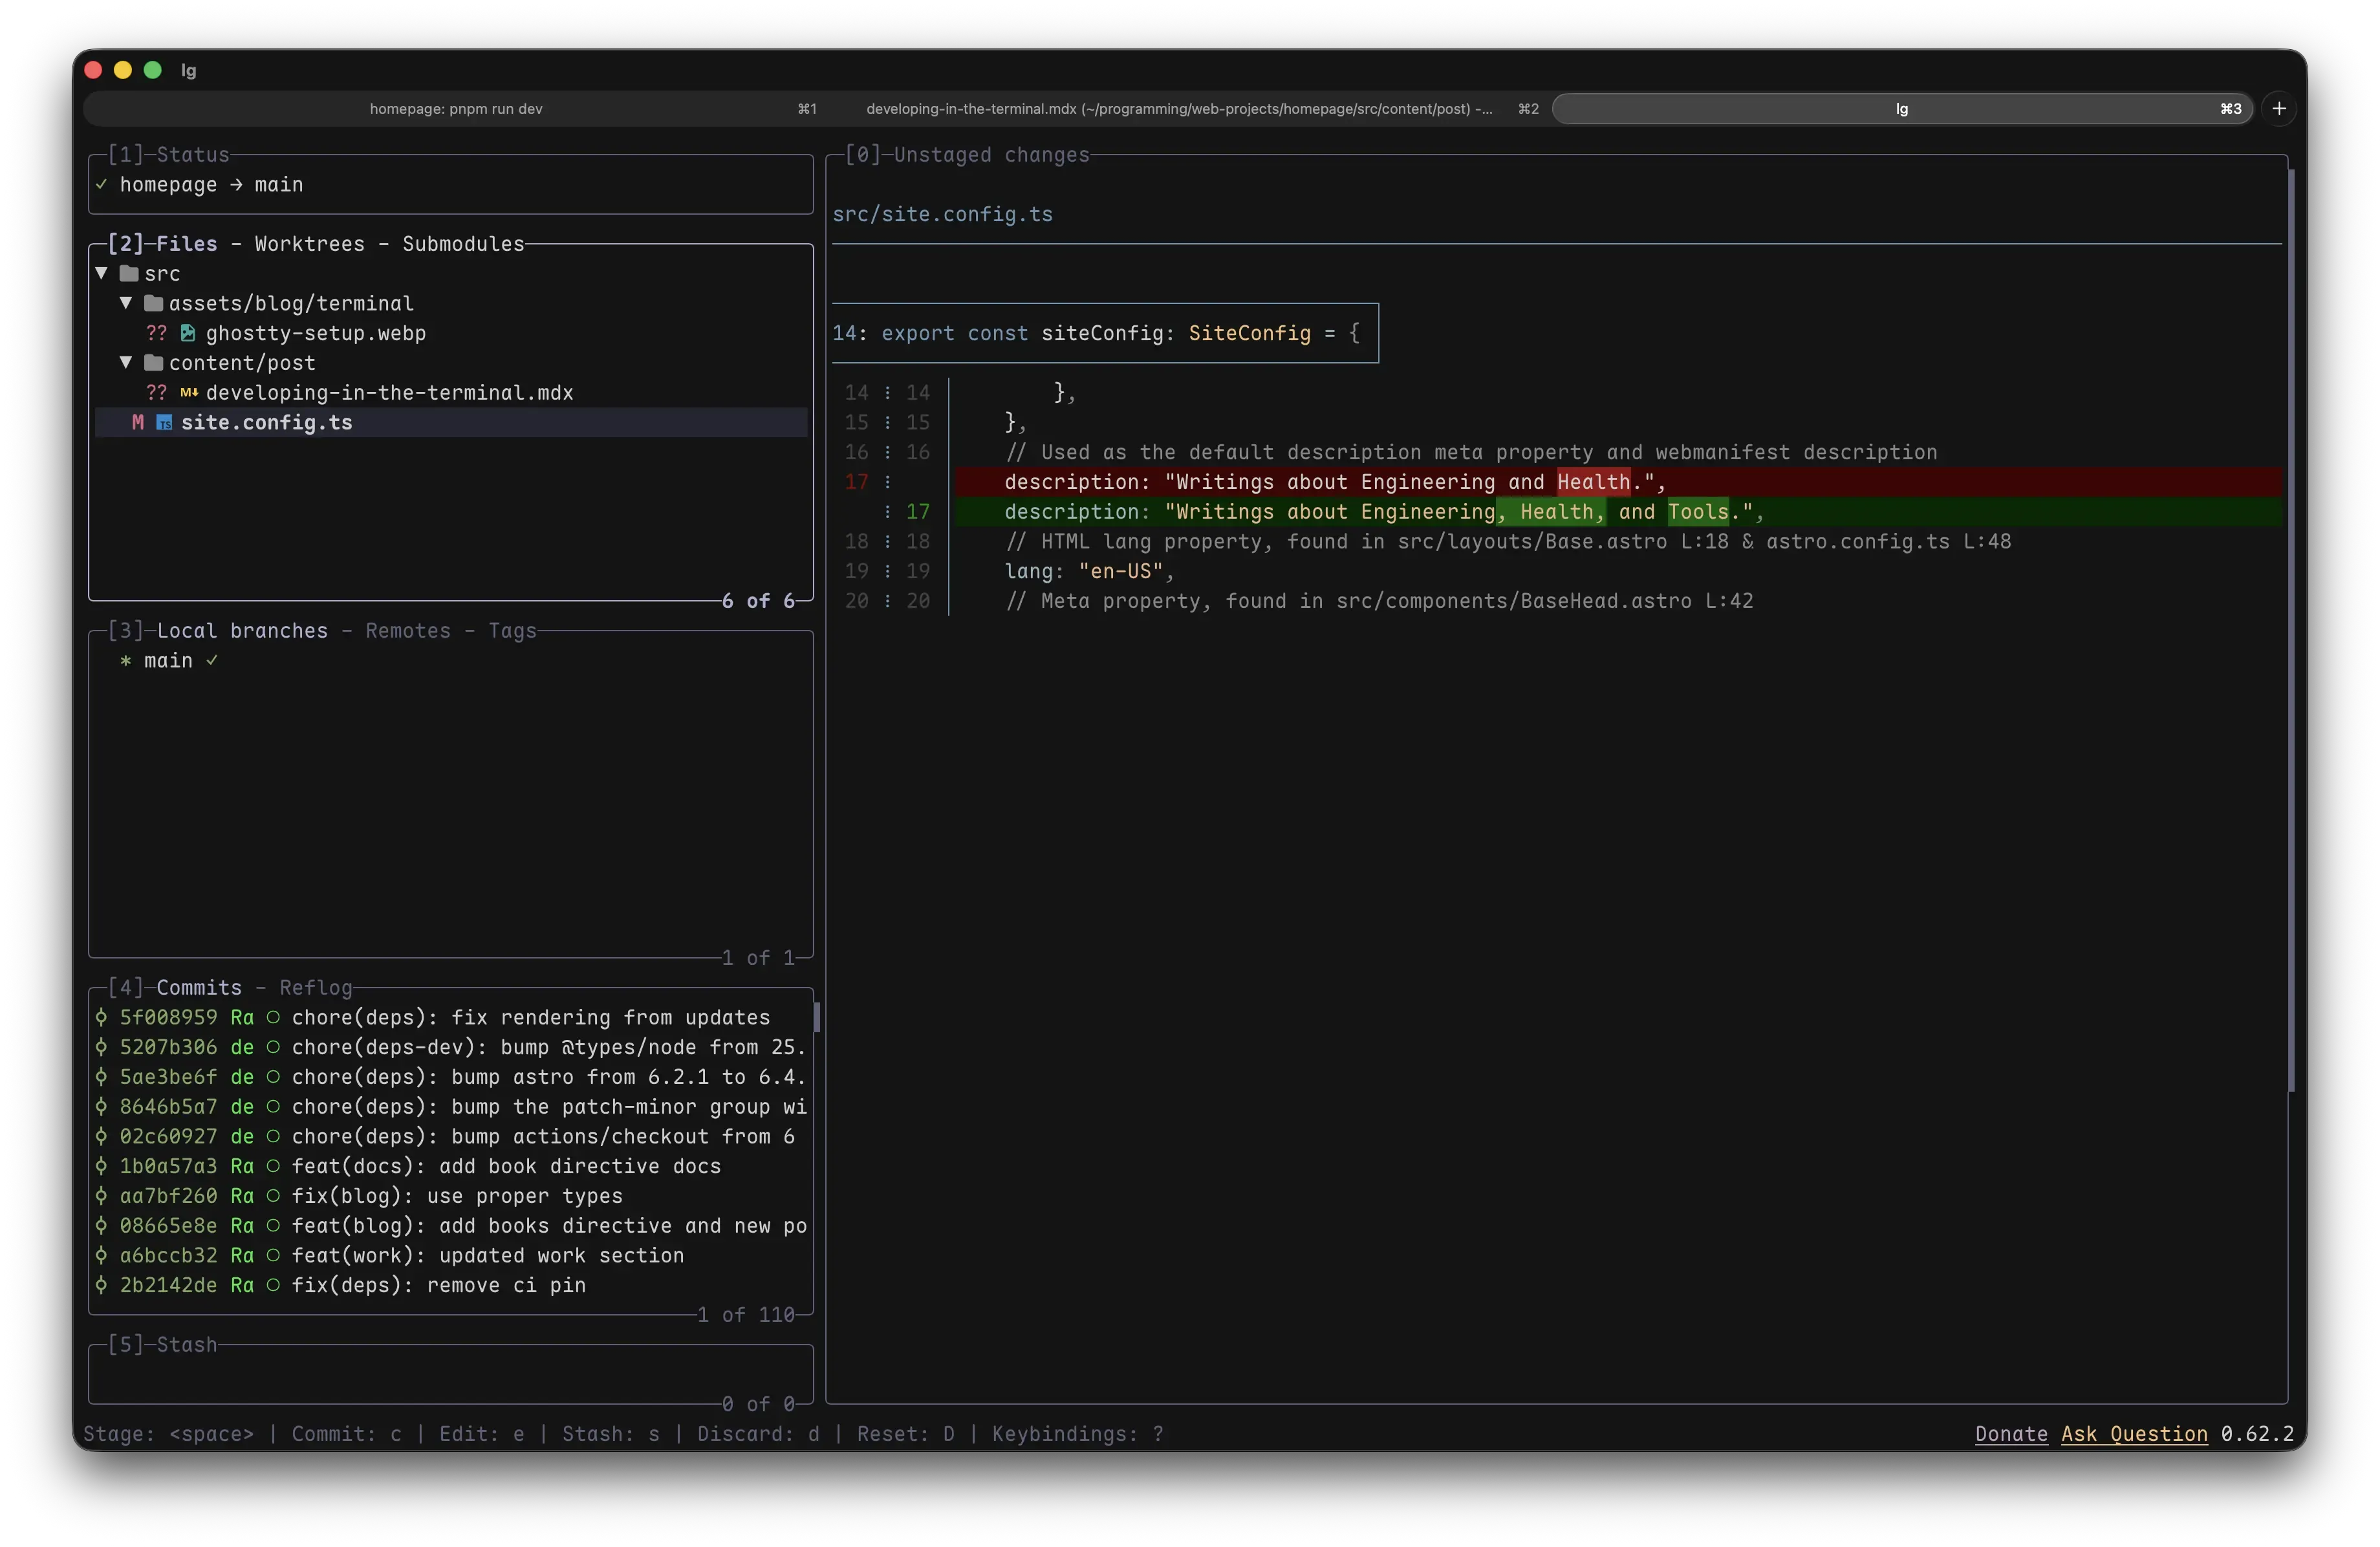Click the Unstaged changes panel scrollbar

point(2291,630)
